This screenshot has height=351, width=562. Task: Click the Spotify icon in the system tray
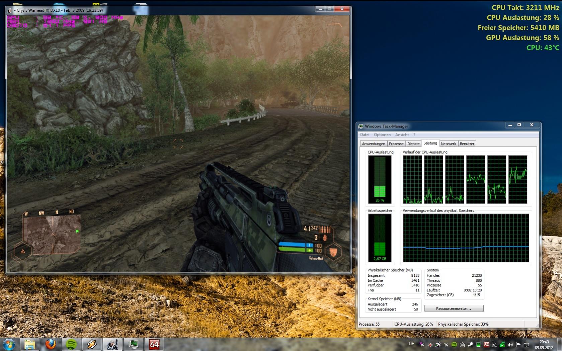tap(454, 344)
